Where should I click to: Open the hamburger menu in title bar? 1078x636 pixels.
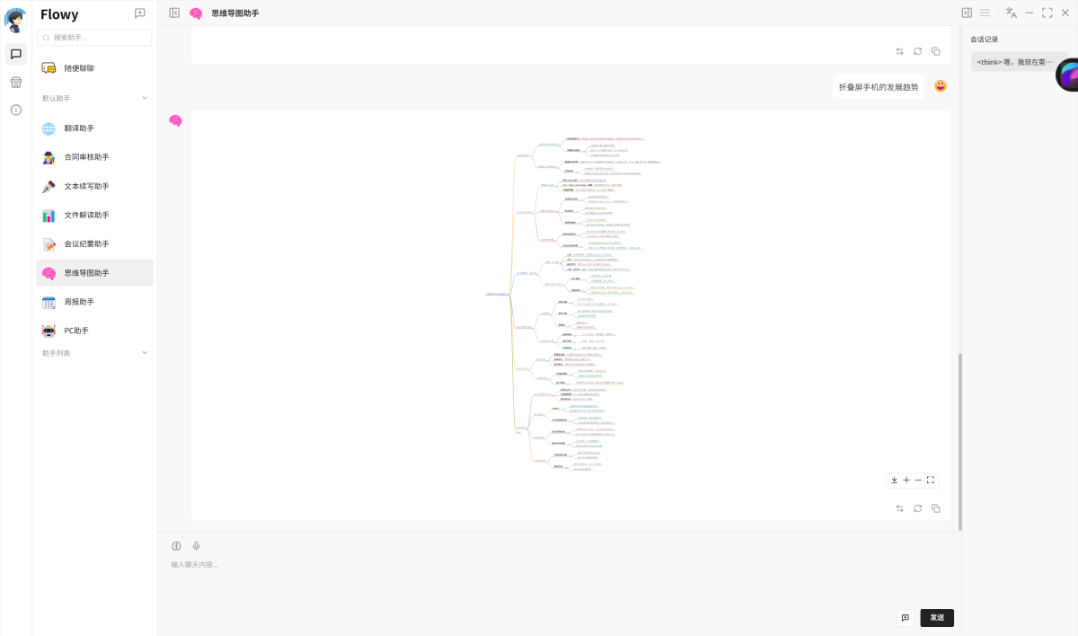click(x=985, y=13)
